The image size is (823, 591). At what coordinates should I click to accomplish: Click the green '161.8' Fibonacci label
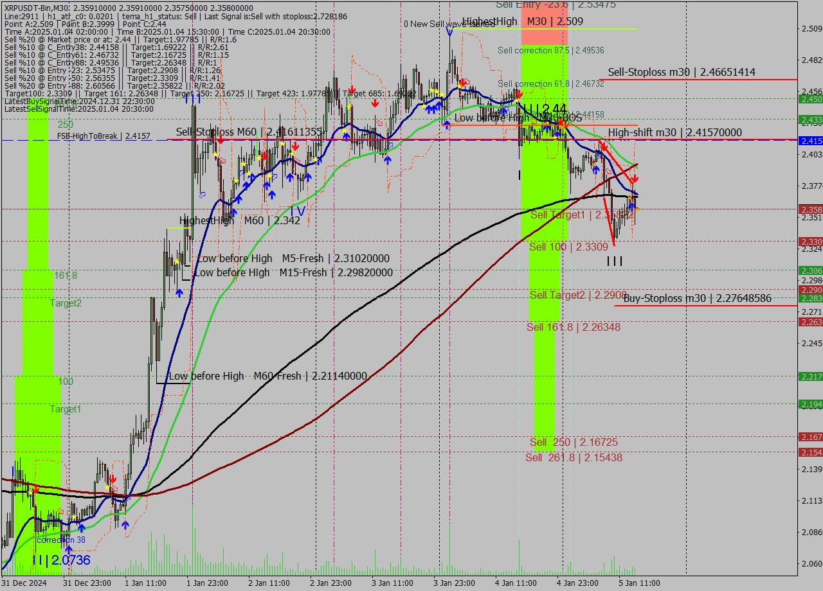click(x=66, y=276)
